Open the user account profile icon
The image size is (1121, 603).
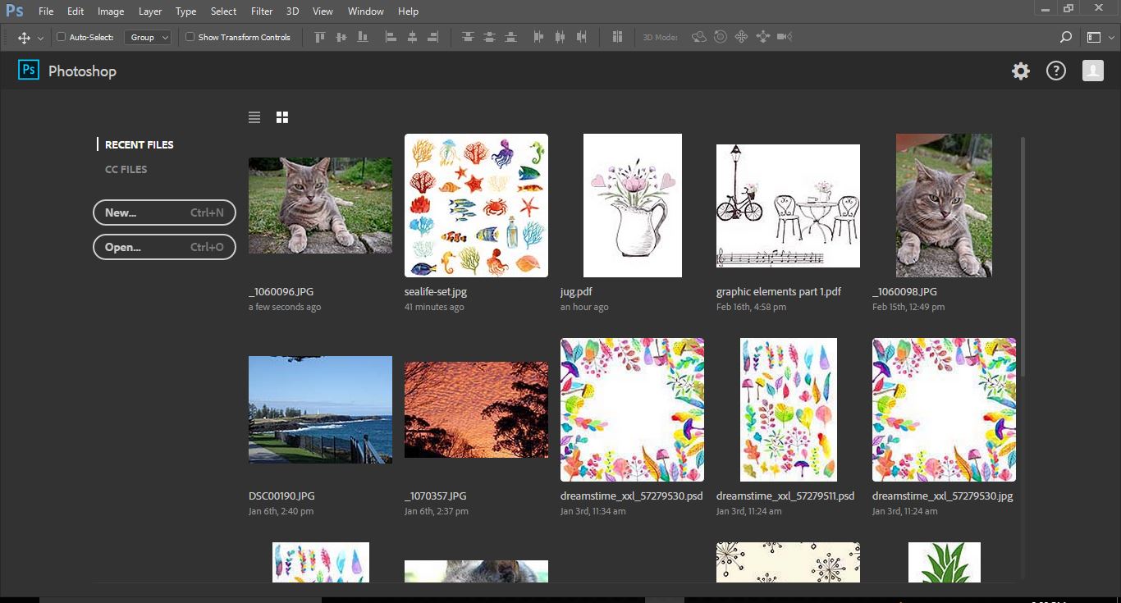(1092, 71)
